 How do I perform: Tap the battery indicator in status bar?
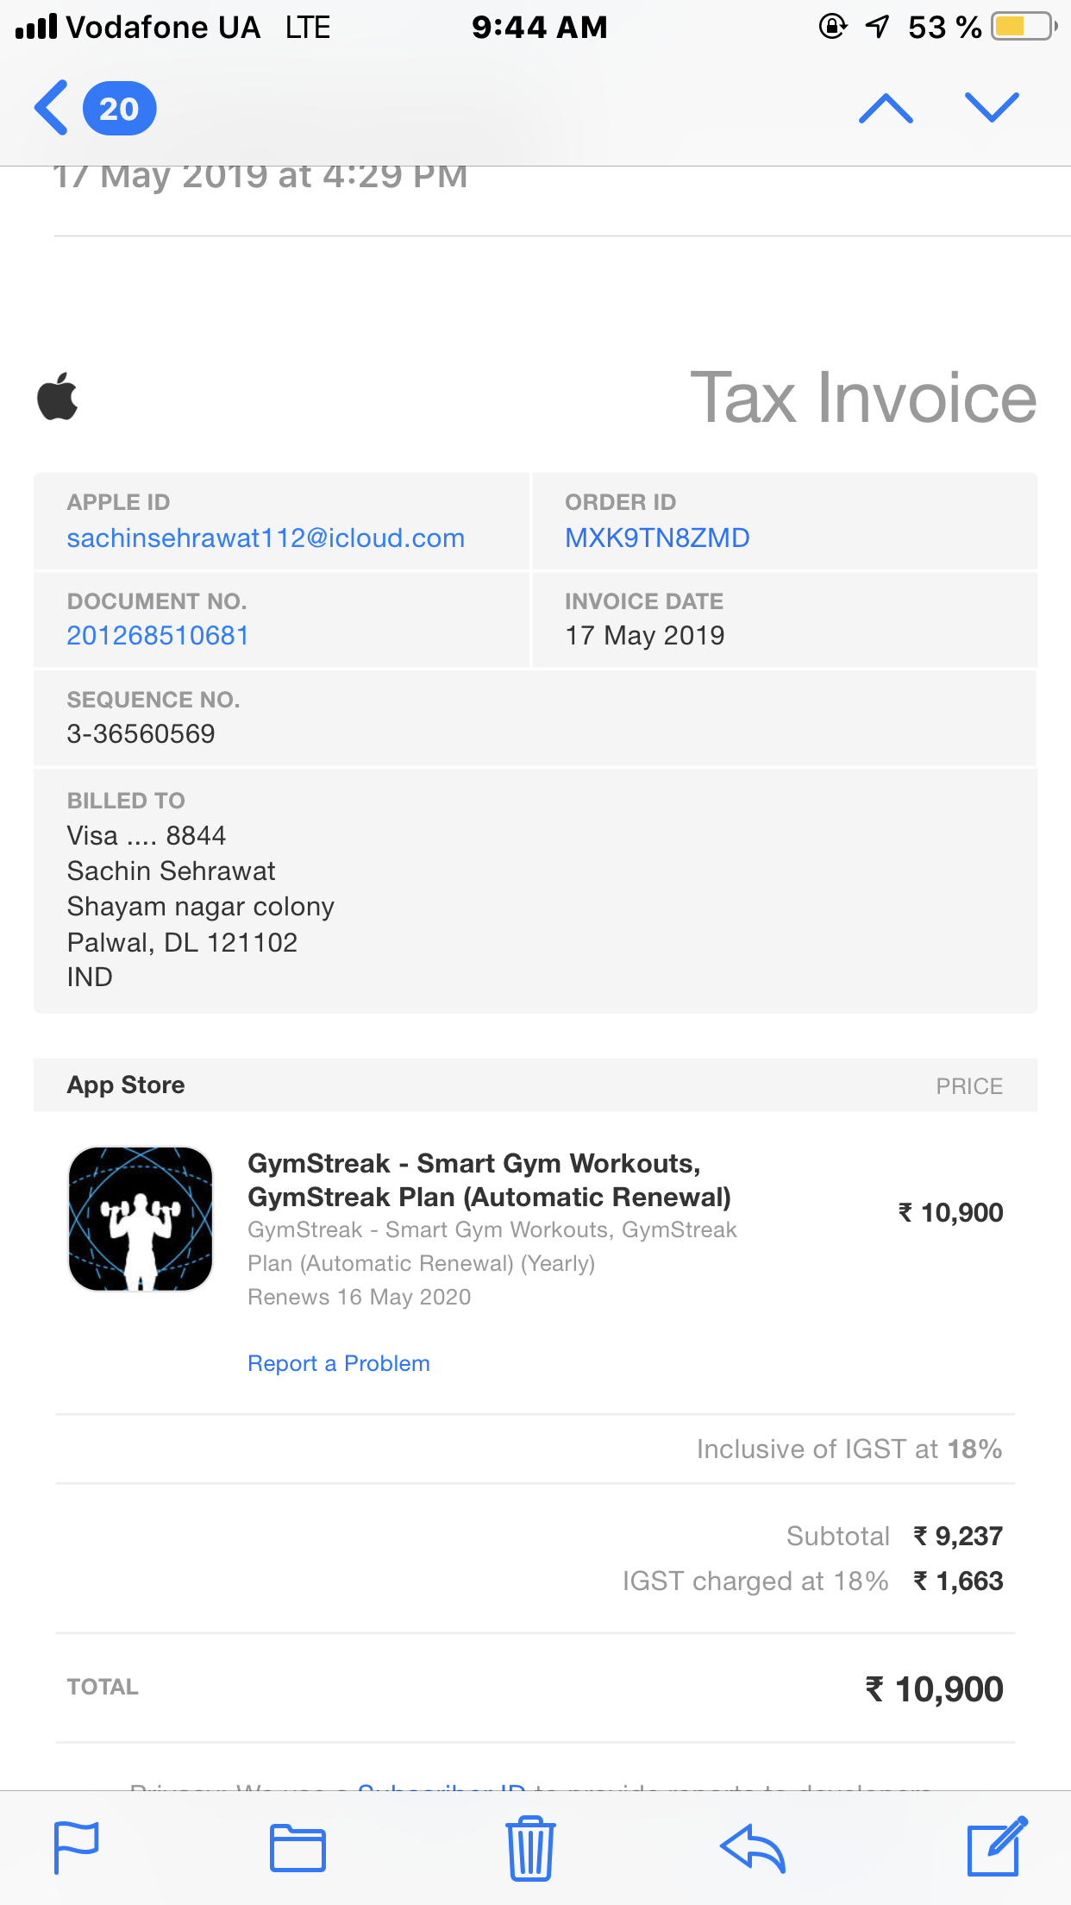(x=1024, y=27)
